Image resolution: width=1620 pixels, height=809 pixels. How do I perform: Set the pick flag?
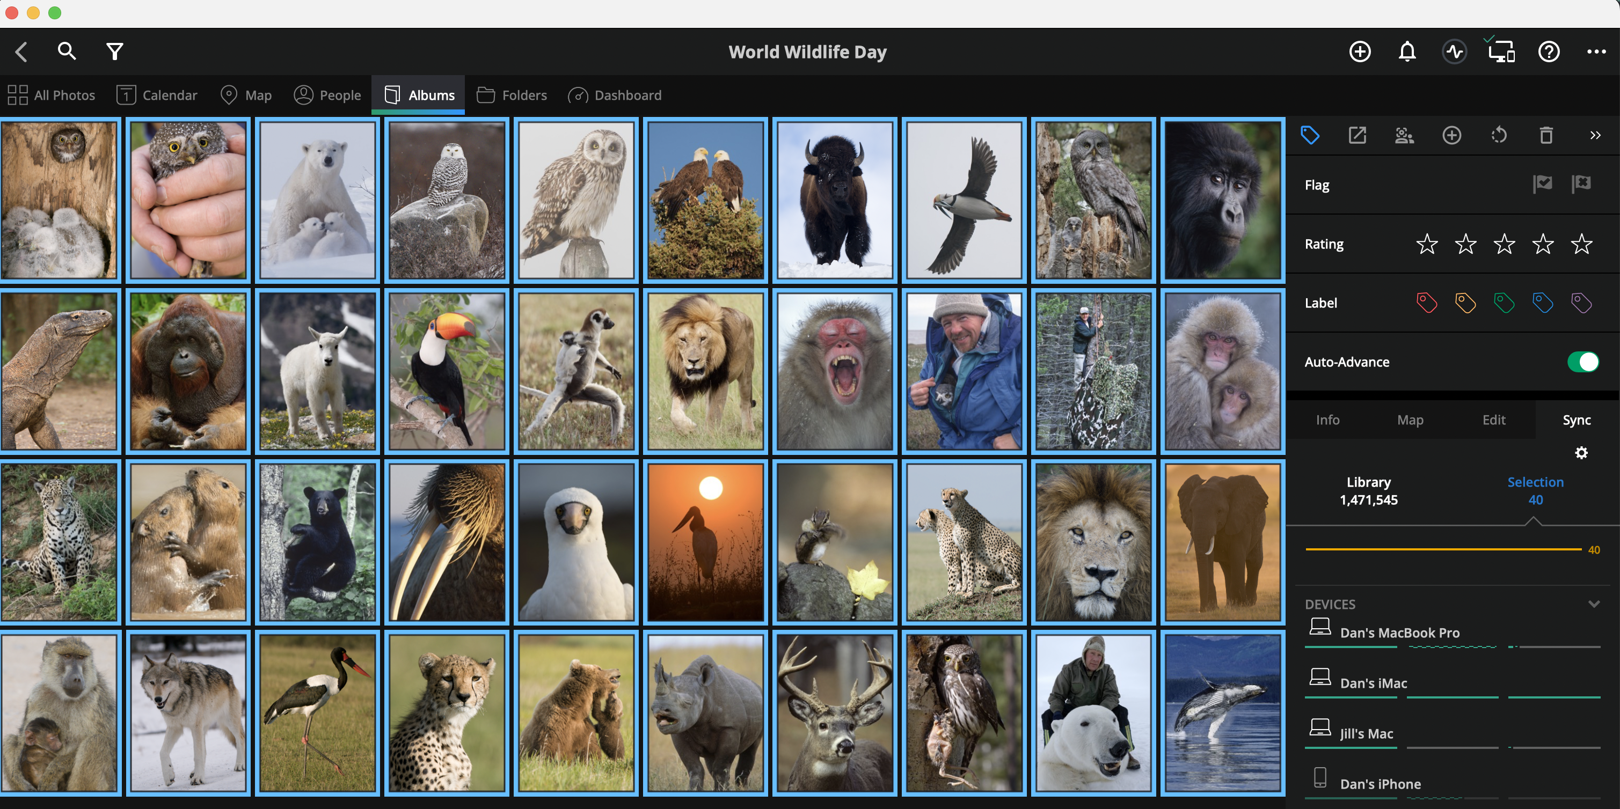(1542, 184)
